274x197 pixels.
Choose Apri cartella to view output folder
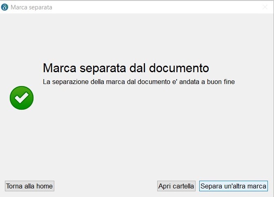click(176, 186)
